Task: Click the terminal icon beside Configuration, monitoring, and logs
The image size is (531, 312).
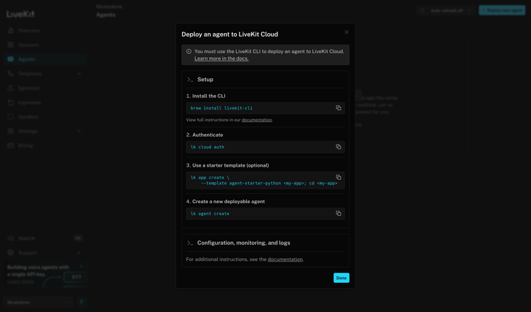Action: coord(190,243)
